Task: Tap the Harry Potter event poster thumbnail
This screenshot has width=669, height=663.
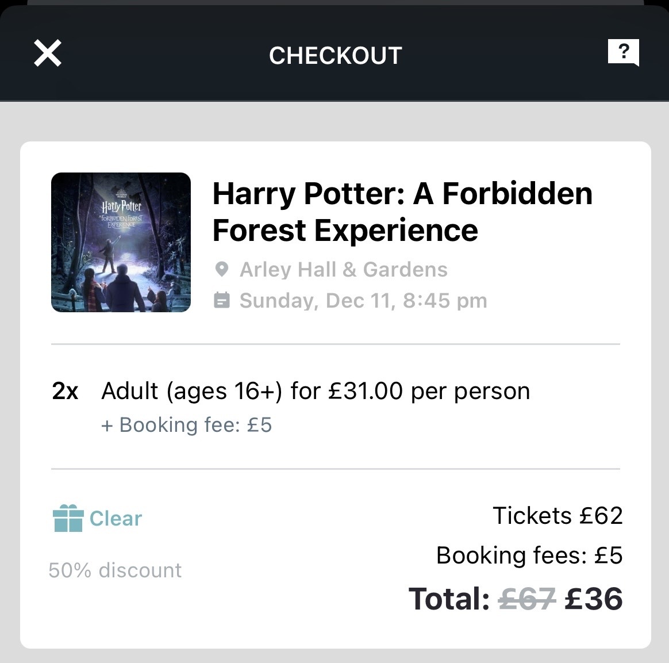Action: 121,242
